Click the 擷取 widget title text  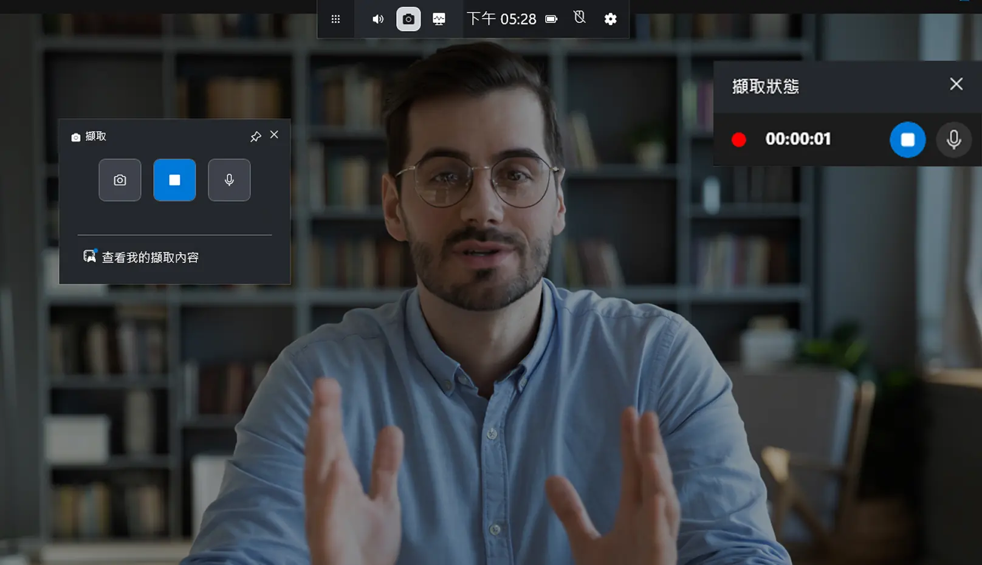click(96, 137)
